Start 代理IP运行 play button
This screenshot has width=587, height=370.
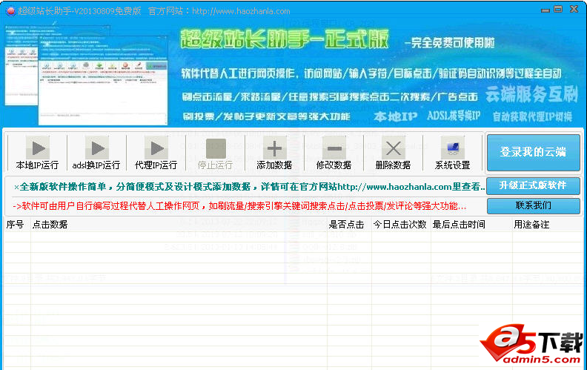(156, 149)
